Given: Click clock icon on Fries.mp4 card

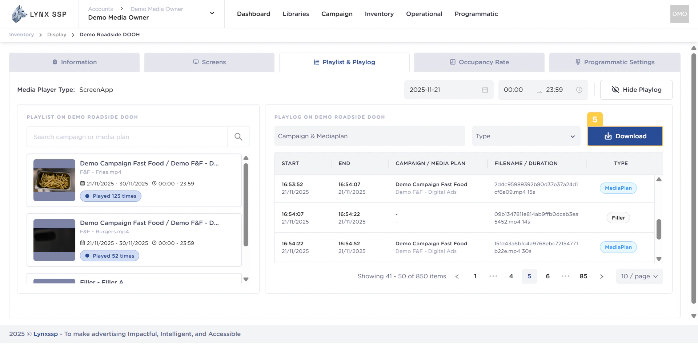Looking at the screenshot, I should (154, 183).
